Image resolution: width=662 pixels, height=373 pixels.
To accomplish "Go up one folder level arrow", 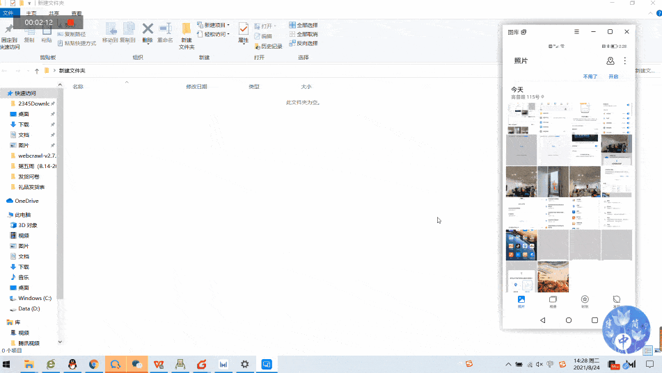I will tap(37, 71).
